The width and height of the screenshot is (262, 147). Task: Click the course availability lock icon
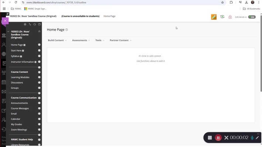point(230,17)
